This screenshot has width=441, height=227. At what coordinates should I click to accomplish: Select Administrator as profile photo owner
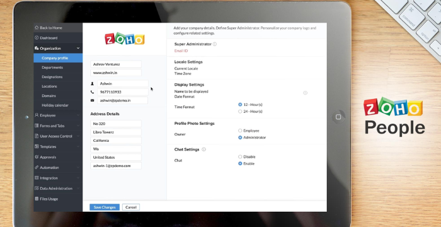click(x=240, y=137)
